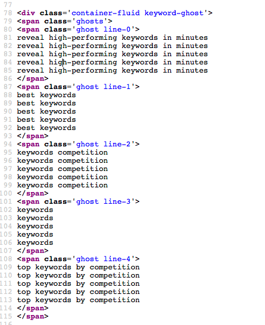
Task: Click line number 115 in gutter
Action: click(x=6, y=316)
